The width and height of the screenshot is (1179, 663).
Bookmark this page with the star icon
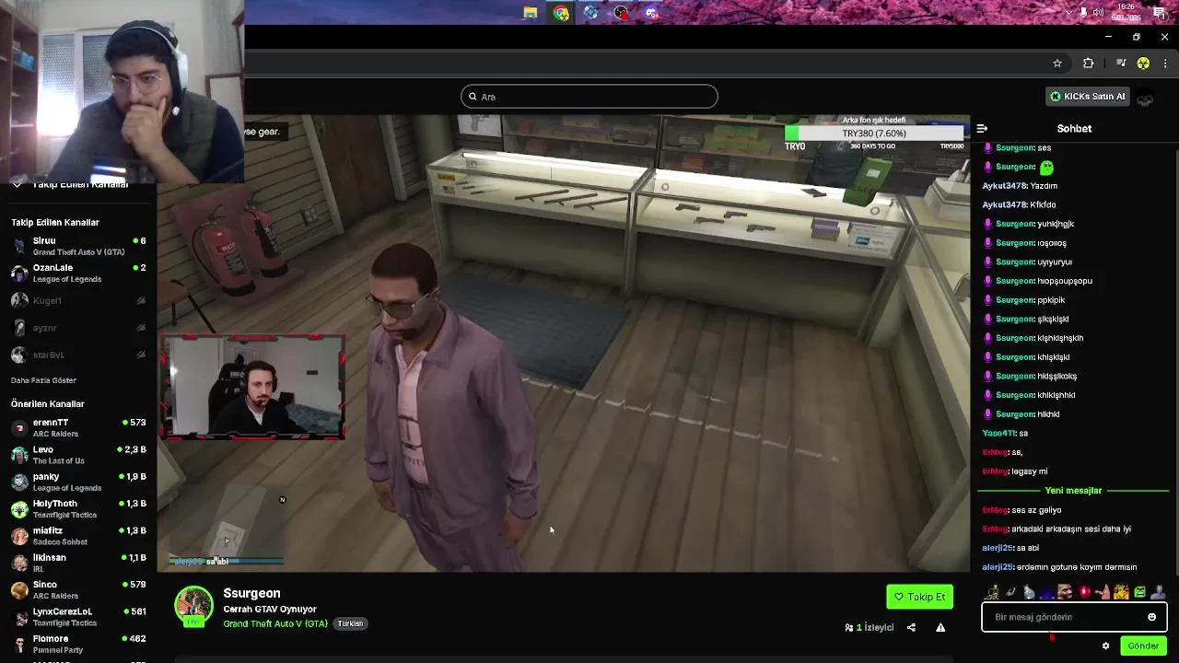(x=1057, y=63)
